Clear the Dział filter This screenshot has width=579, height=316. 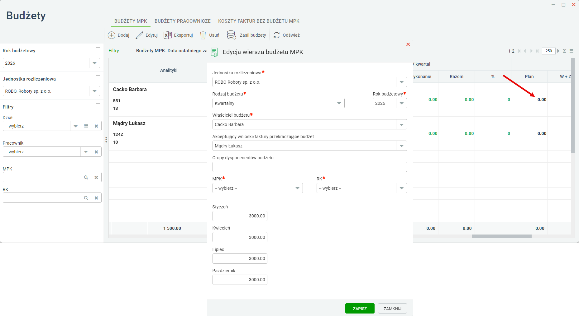click(96, 126)
